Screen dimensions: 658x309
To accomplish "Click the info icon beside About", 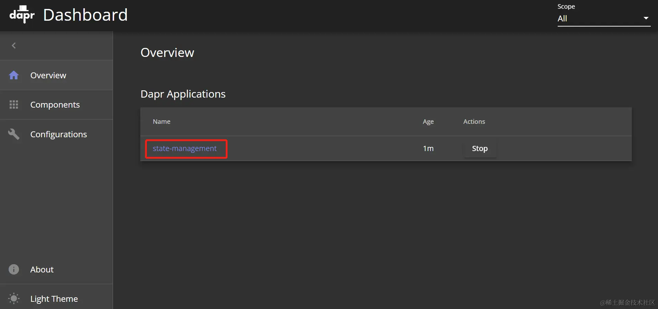I will point(14,269).
